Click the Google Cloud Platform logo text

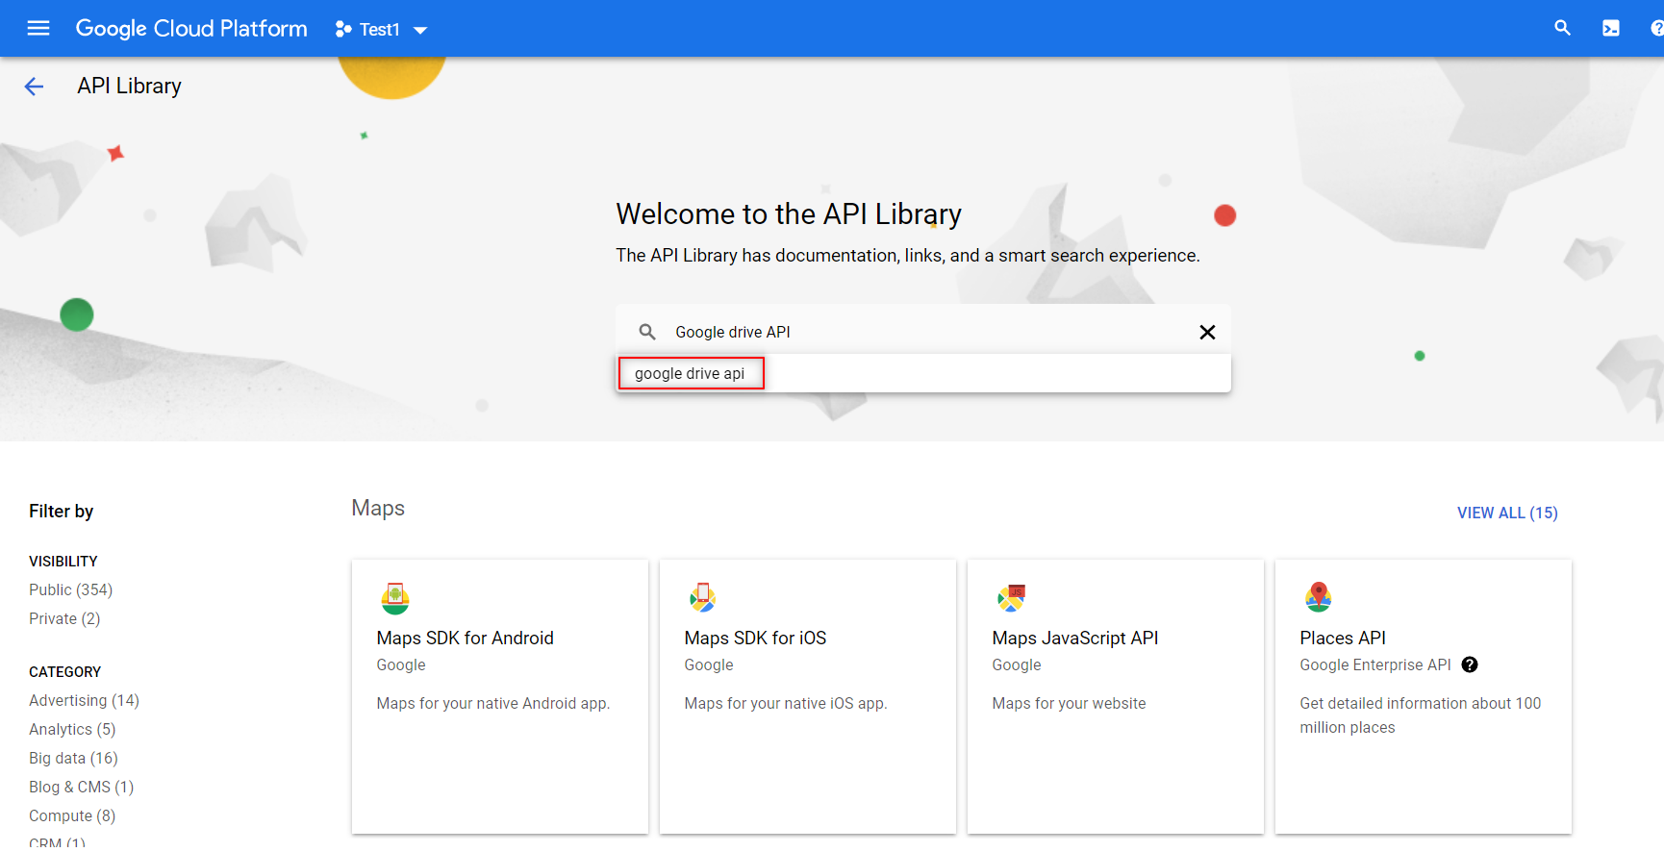[x=191, y=29]
